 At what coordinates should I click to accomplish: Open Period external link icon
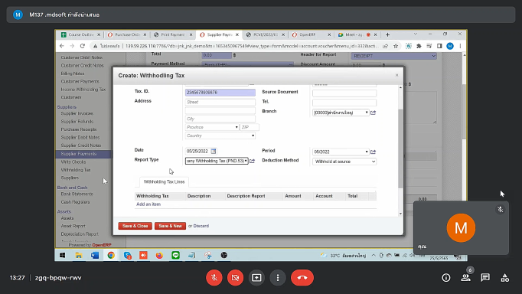(374, 152)
